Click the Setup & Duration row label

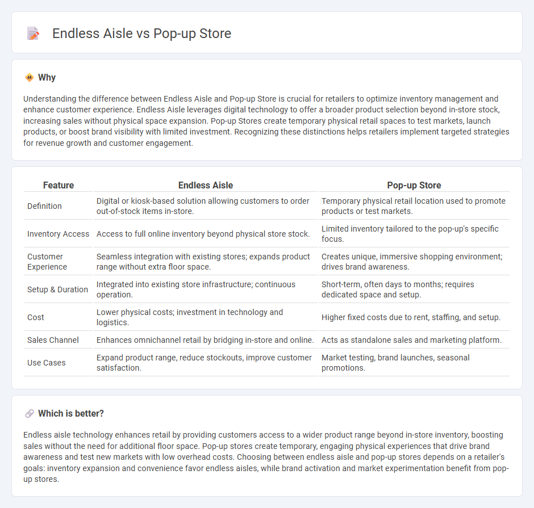point(57,289)
